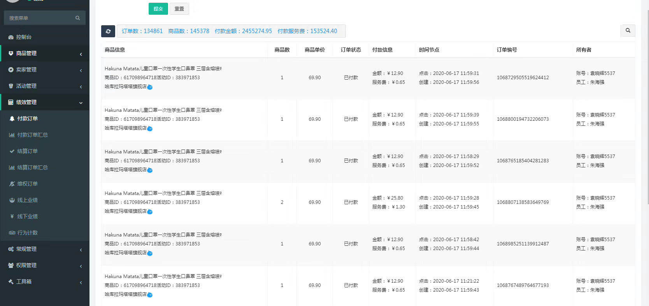Image resolution: width=649 pixels, height=306 pixels.
Task: Click the green 提交 submit button
Action: tap(158, 9)
